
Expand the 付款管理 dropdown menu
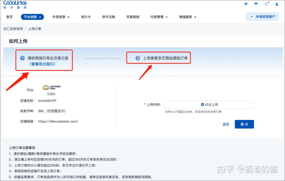(159, 16)
